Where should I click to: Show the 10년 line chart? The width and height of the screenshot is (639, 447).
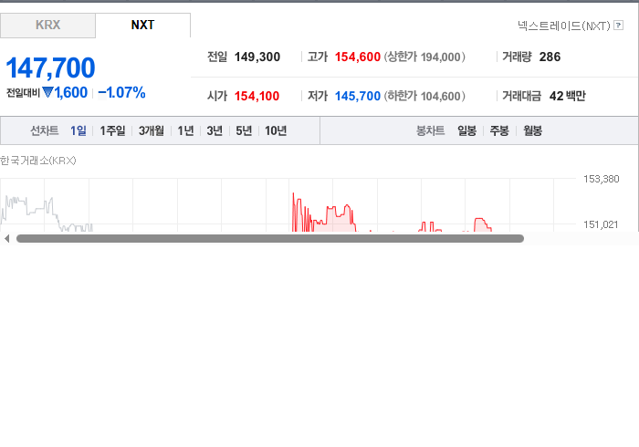(276, 130)
